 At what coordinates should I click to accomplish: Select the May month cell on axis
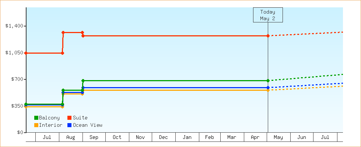click(278, 137)
